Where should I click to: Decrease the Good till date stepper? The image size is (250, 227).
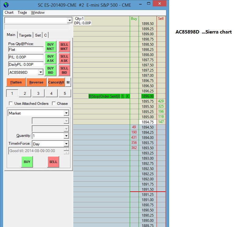pos(66,153)
